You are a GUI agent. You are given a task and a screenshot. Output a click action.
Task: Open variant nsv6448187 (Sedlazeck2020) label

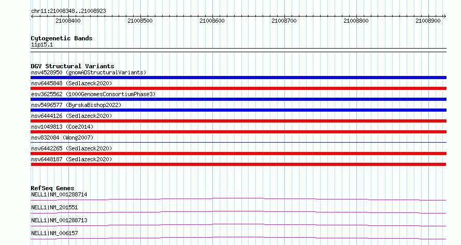coord(71,159)
